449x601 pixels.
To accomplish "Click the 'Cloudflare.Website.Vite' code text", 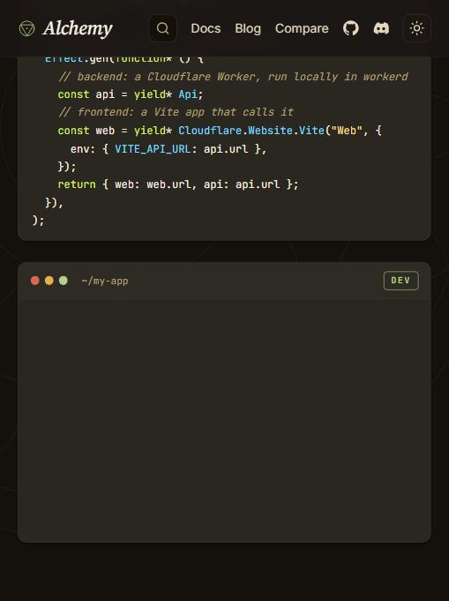I will pyautogui.click(x=251, y=131).
